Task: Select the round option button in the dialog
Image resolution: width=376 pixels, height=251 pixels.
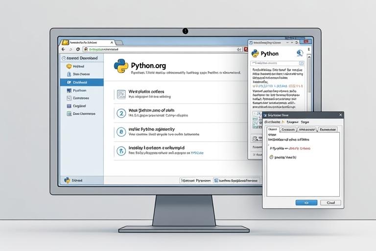Action: pos(271,157)
